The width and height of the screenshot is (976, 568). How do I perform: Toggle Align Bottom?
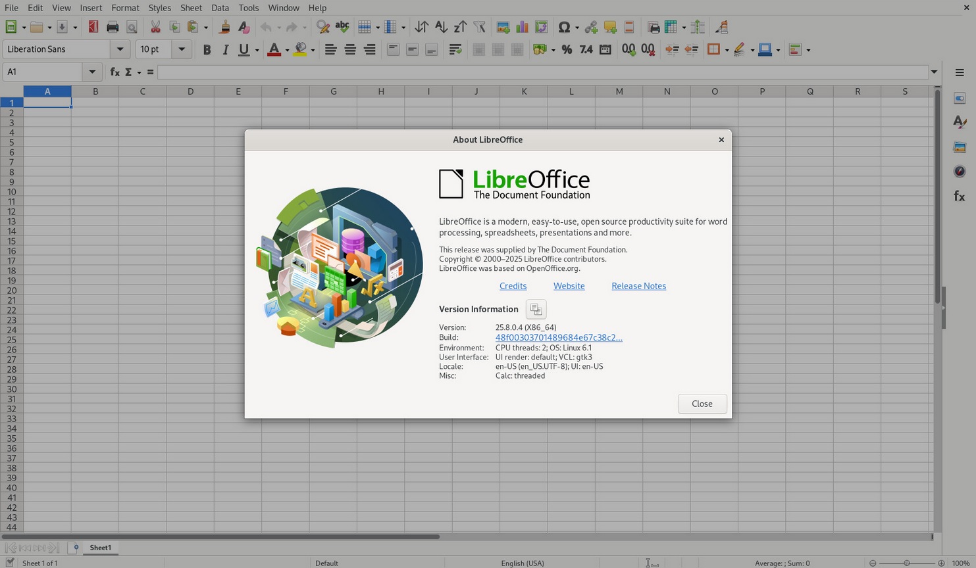pos(432,49)
